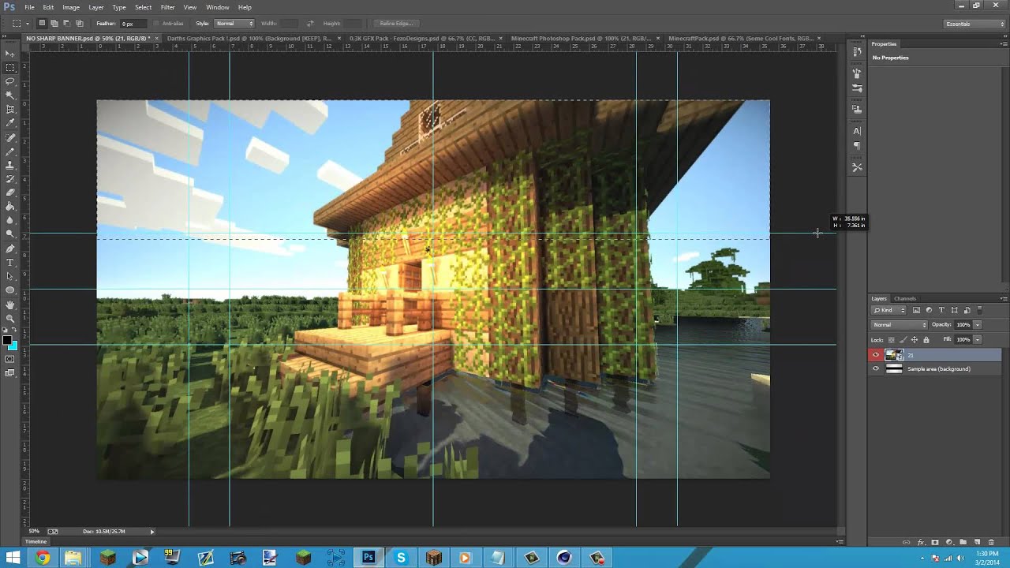Select the Eraser tool
Image resolution: width=1010 pixels, height=568 pixels.
pos(10,192)
